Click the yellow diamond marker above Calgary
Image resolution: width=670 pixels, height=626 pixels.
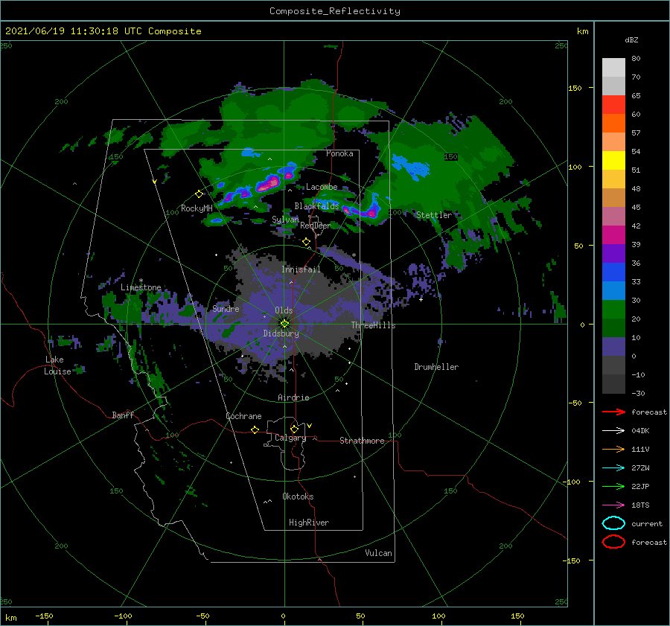pyautogui.click(x=294, y=429)
